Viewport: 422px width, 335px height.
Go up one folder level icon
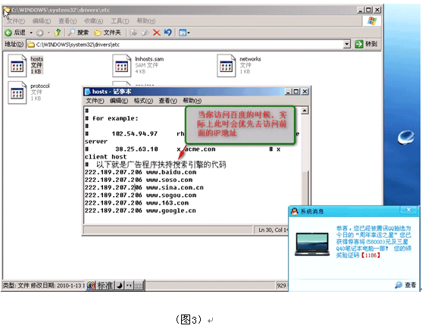click(58, 33)
